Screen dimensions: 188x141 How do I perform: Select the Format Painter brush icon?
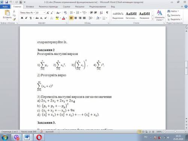coord(14,19)
